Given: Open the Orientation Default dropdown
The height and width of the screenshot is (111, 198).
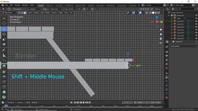Looking at the screenshot, I should [34, 9].
